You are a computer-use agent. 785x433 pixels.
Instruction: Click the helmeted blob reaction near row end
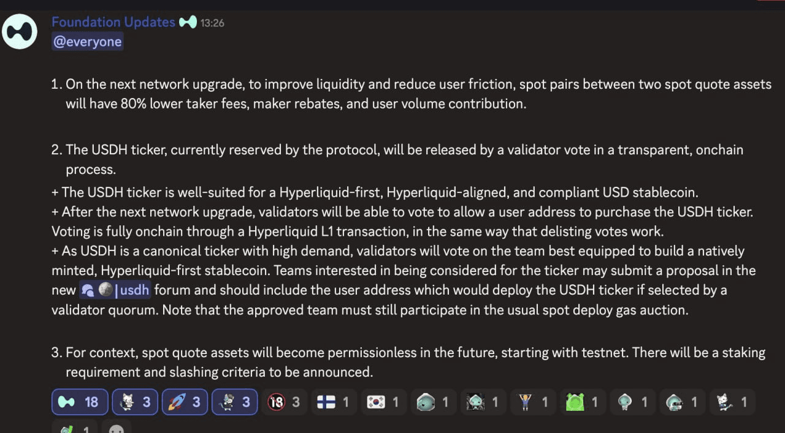[682, 402]
